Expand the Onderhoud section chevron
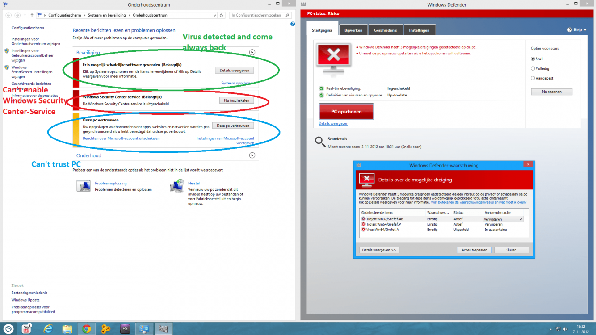Image resolution: width=596 pixels, height=335 pixels. pos(252,155)
